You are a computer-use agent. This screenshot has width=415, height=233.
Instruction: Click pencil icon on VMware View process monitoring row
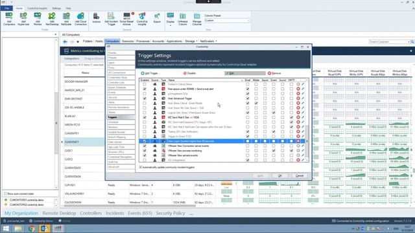(x=303, y=151)
